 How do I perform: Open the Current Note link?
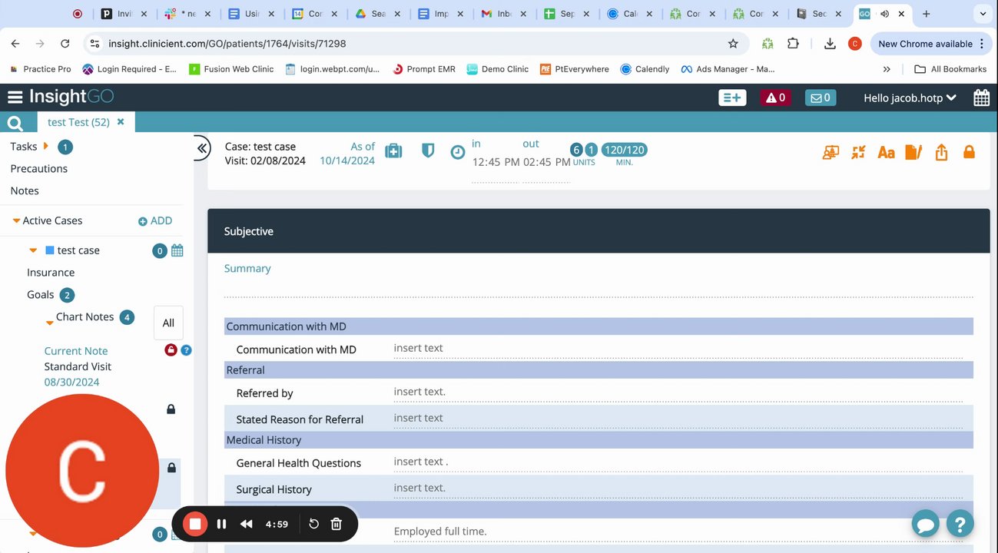pos(76,351)
